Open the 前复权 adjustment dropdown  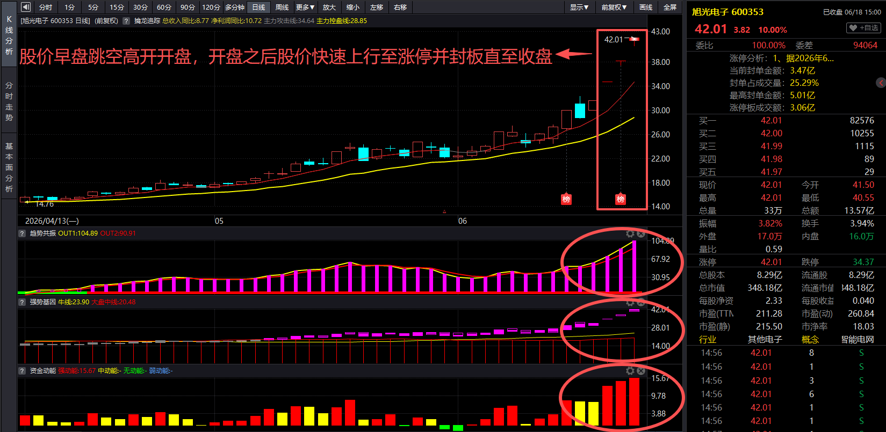click(614, 7)
